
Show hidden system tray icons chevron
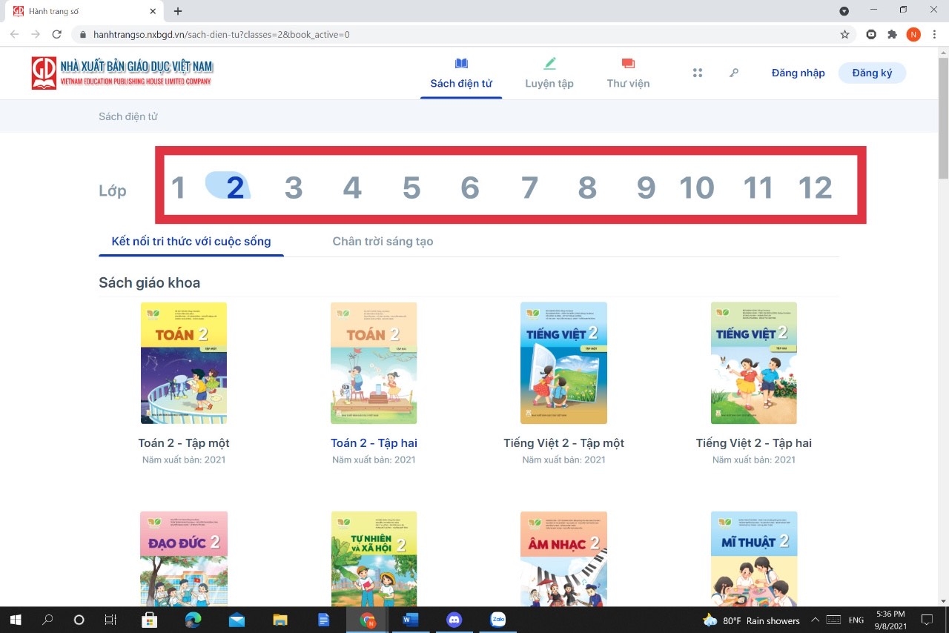815,620
